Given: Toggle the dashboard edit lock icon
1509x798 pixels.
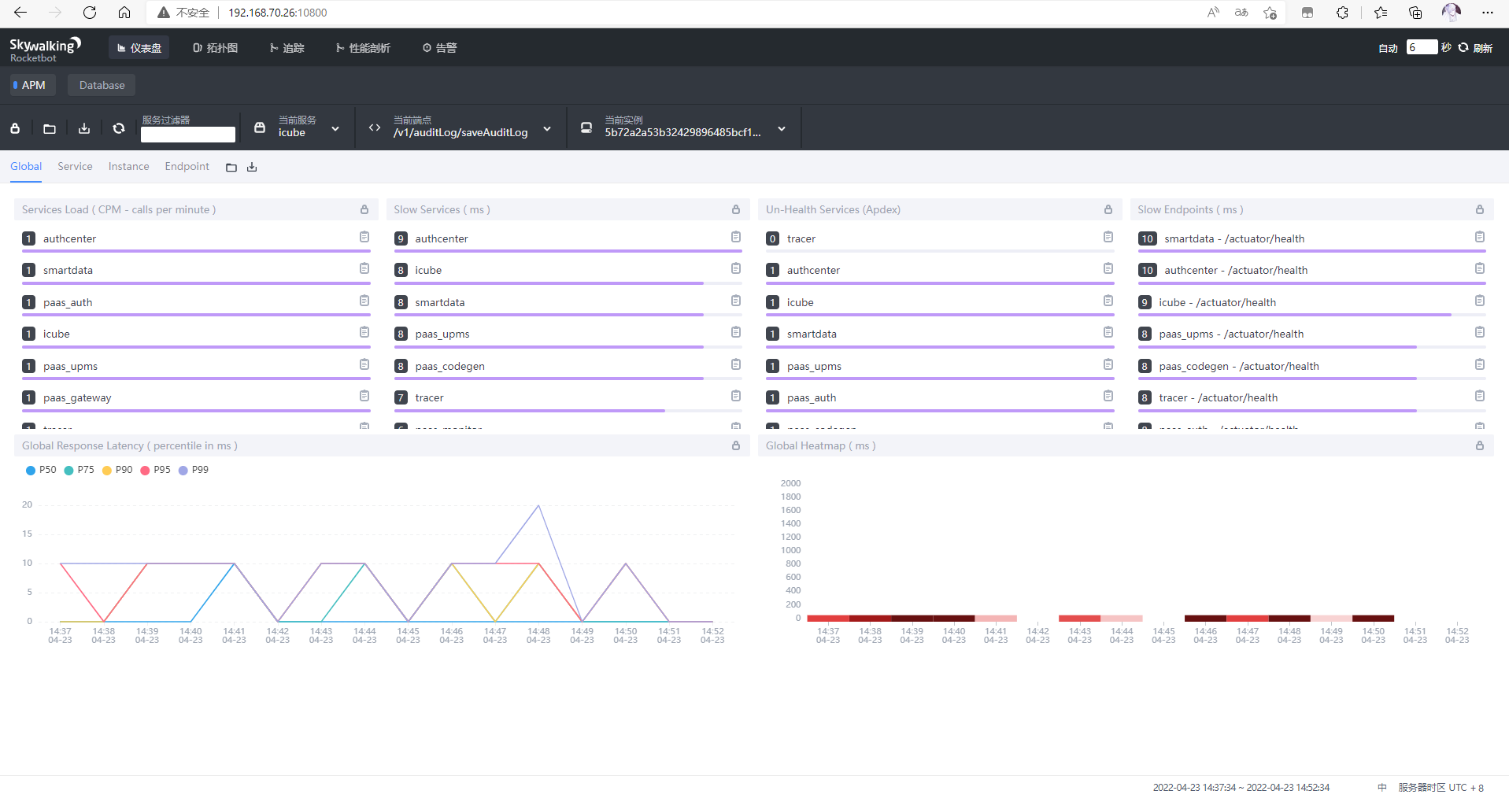Looking at the screenshot, I should pos(15,128).
